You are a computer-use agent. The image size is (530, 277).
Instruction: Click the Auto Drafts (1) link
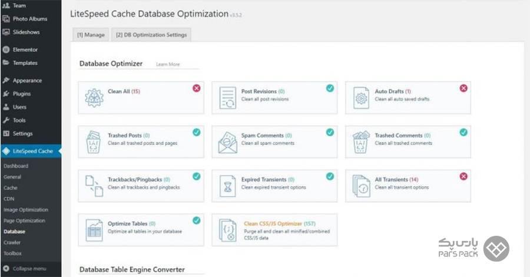coord(393,91)
